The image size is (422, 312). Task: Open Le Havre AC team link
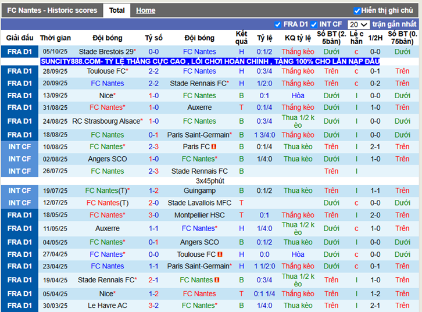[x=108, y=306]
